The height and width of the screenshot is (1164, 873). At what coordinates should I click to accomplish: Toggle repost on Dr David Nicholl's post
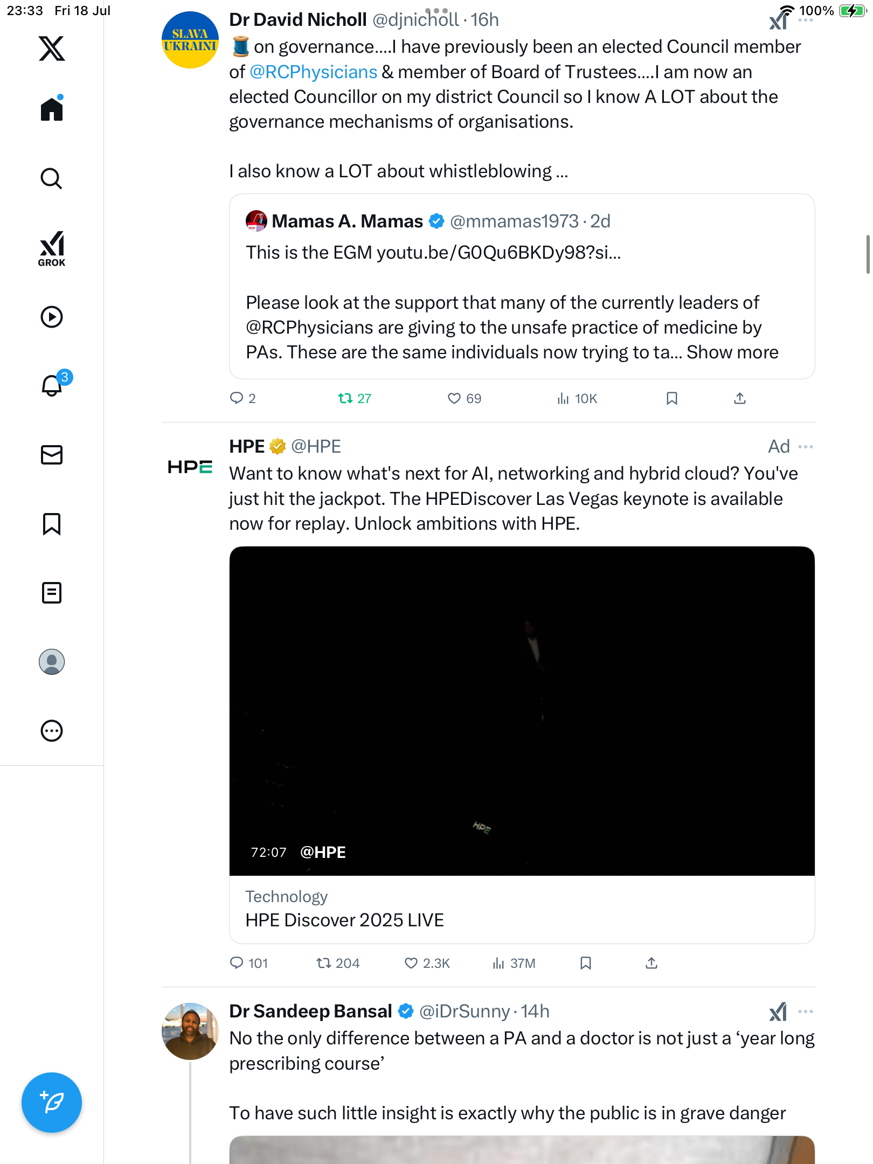355,398
